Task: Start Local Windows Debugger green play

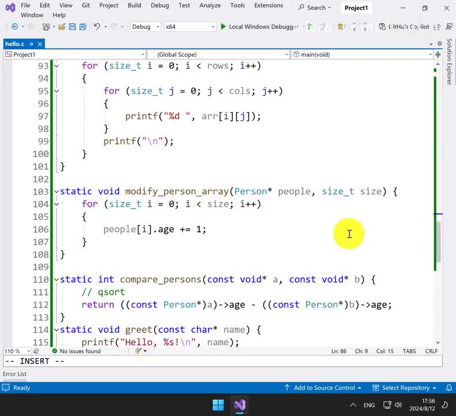Action: point(223,27)
